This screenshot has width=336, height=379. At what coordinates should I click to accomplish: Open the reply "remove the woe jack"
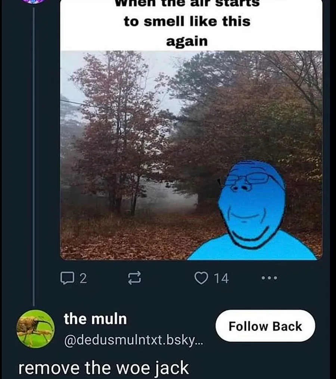(x=104, y=368)
